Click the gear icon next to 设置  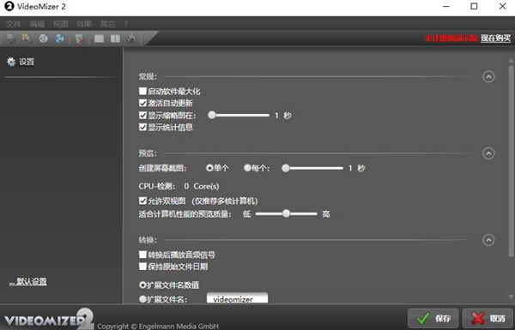11,62
